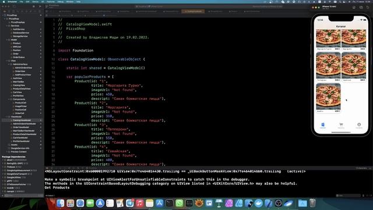Open Telegram from the Dock
The height and width of the screenshot is (210, 373).
click(x=130, y=203)
